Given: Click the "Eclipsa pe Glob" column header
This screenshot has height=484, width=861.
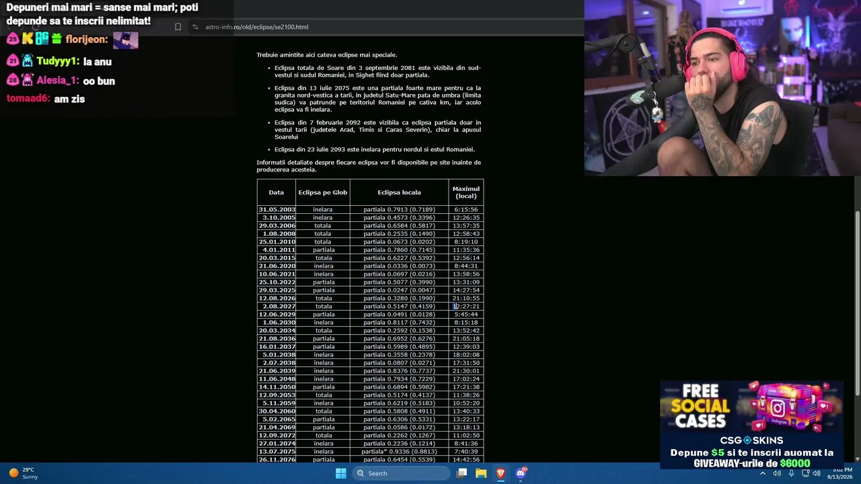Looking at the screenshot, I should coord(323,192).
